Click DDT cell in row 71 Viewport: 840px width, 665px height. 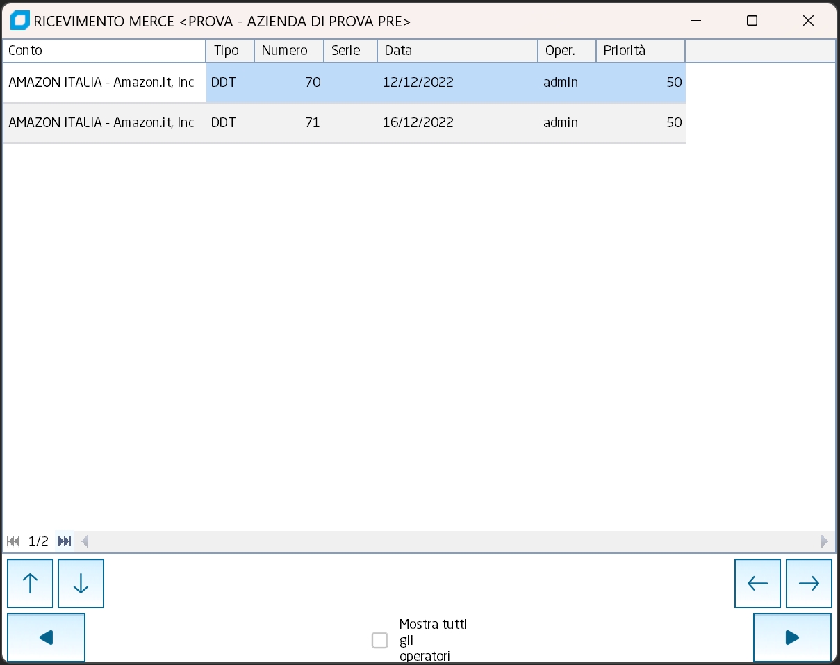[x=230, y=123]
